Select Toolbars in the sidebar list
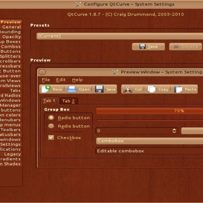The width and height of the screenshot is (203, 203). point(11,130)
